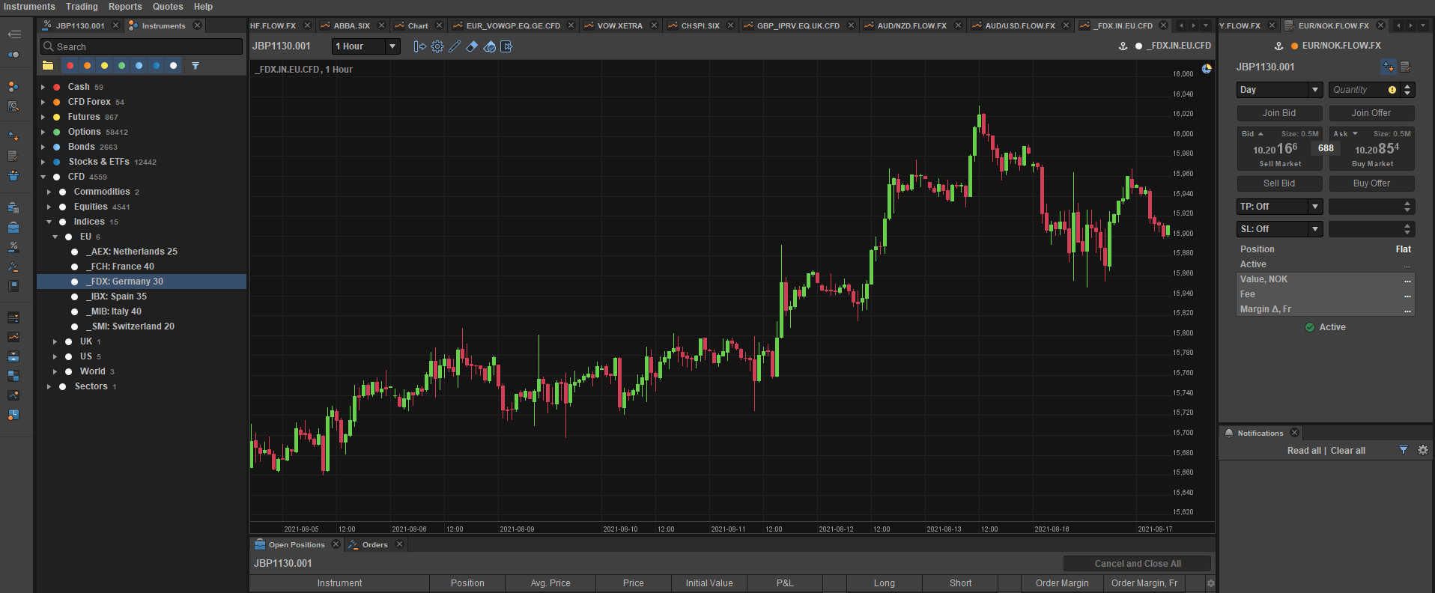The height and width of the screenshot is (593, 1435).
Task: Click the Instruments three-dots icon in sidebar
Action: pos(13,87)
